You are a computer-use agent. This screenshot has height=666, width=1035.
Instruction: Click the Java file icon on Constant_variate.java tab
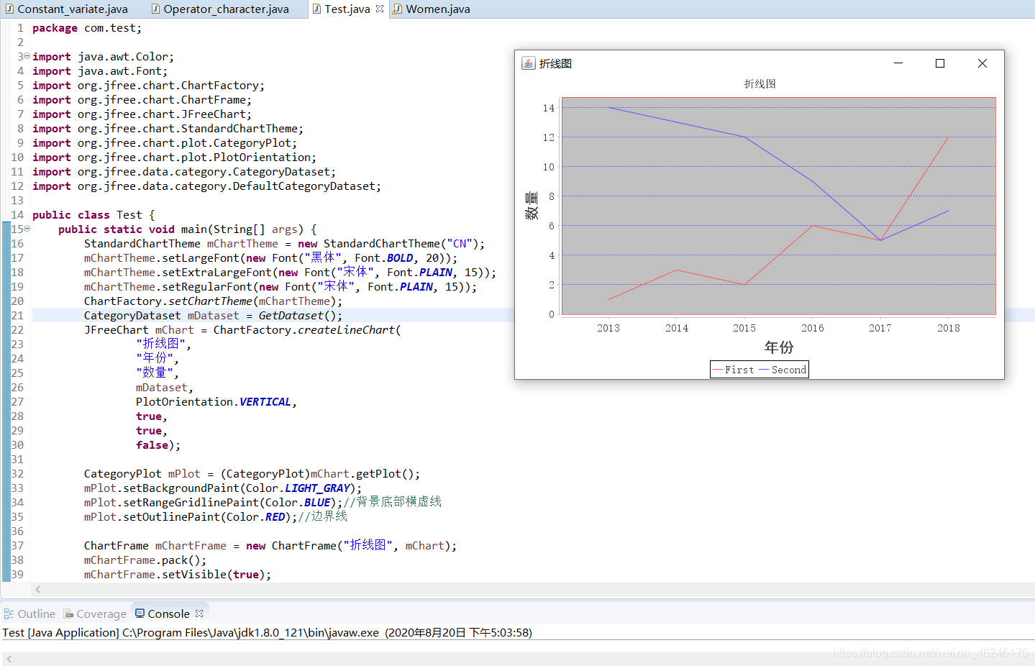[9, 9]
